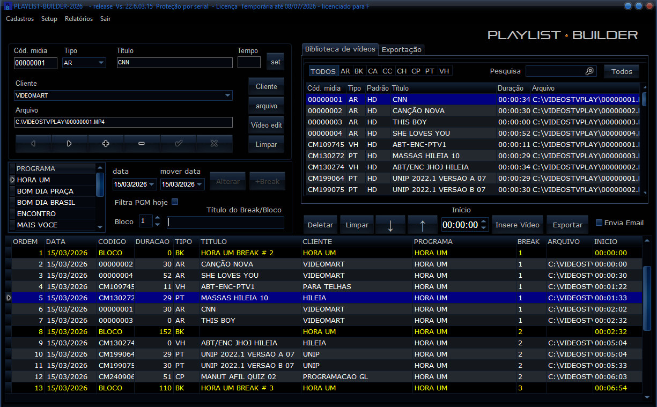This screenshot has width=657, height=407.
Task: Add new media record with plus icon
Action: (x=106, y=144)
